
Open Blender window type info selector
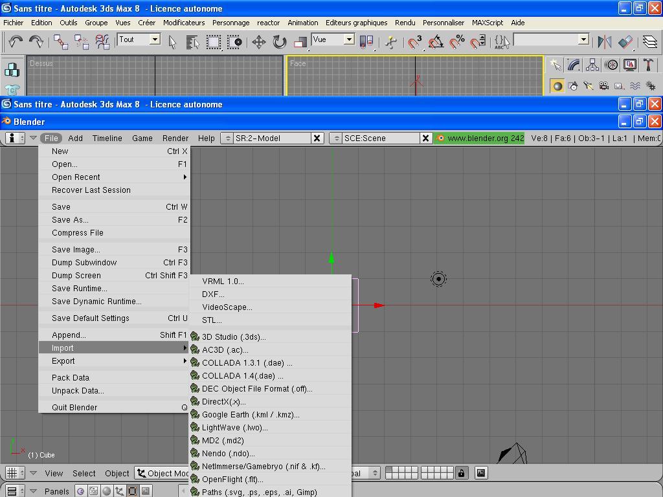click(x=15, y=138)
